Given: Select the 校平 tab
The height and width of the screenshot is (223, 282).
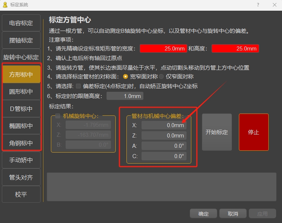Looking at the screenshot, I should click(21, 194).
